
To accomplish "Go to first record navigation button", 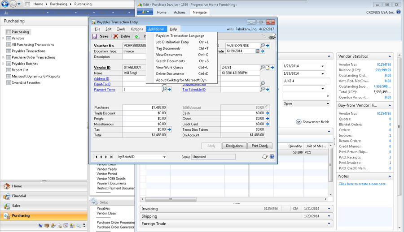I will tap(96, 157).
